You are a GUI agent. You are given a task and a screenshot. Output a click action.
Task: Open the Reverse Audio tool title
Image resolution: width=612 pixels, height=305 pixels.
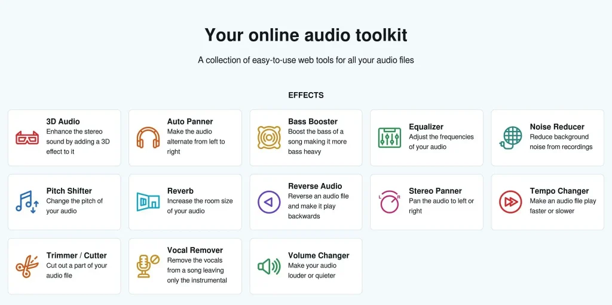click(315, 186)
